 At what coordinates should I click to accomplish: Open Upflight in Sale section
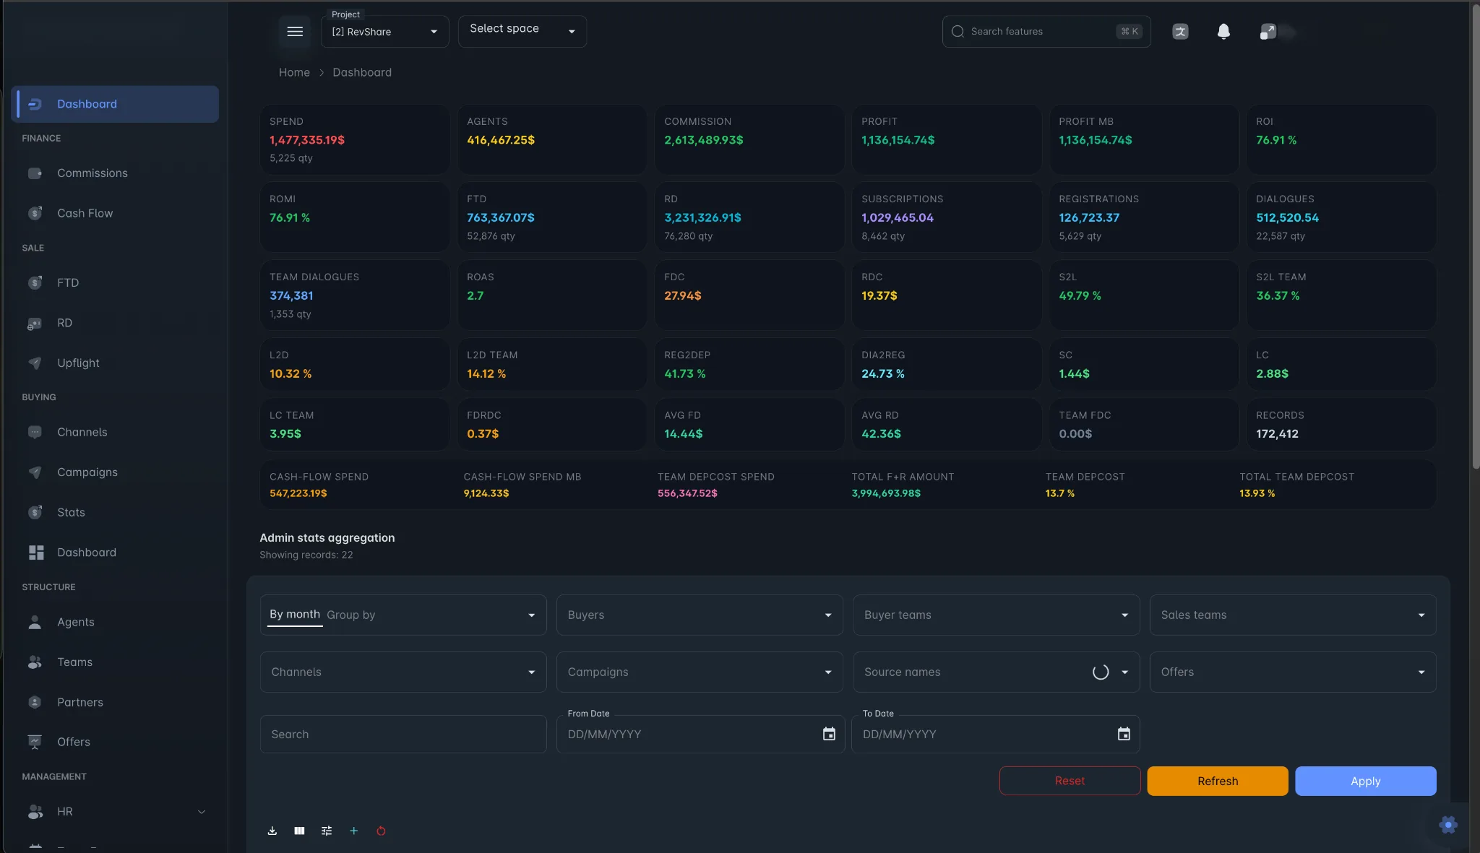coord(114,363)
